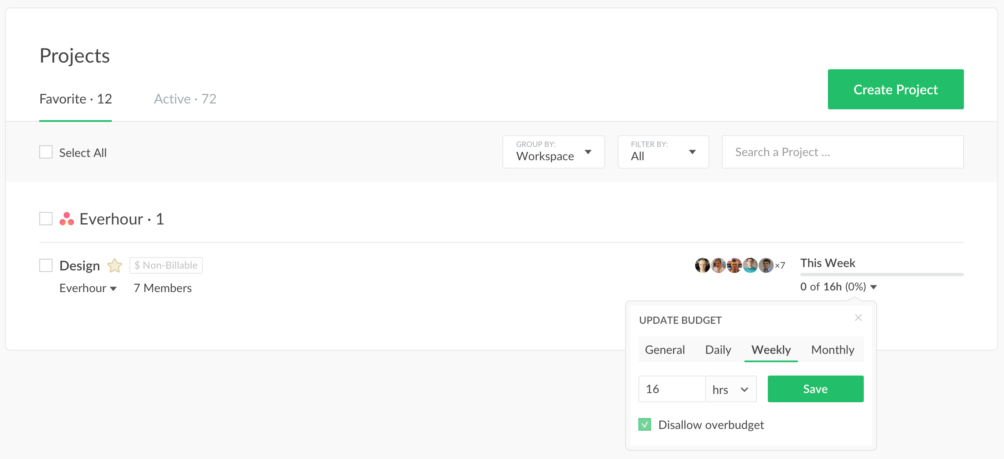This screenshot has width=1004, height=459.
Task: Click the This Week budget progress bar
Action: (882, 275)
